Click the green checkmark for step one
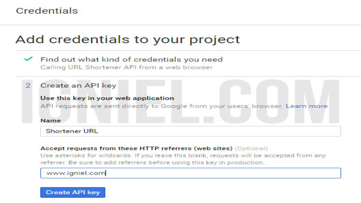The image size is (361, 203). (x=28, y=59)
